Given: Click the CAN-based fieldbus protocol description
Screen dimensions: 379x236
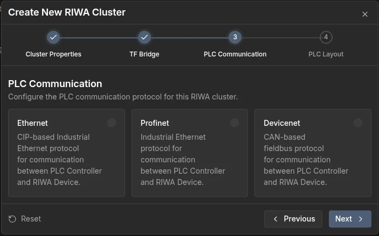Looking at the screenshot, I should [x=306, y=160].
